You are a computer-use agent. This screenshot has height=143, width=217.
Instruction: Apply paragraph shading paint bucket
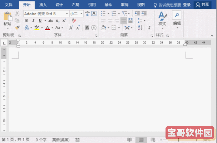[x=104, y=27]
